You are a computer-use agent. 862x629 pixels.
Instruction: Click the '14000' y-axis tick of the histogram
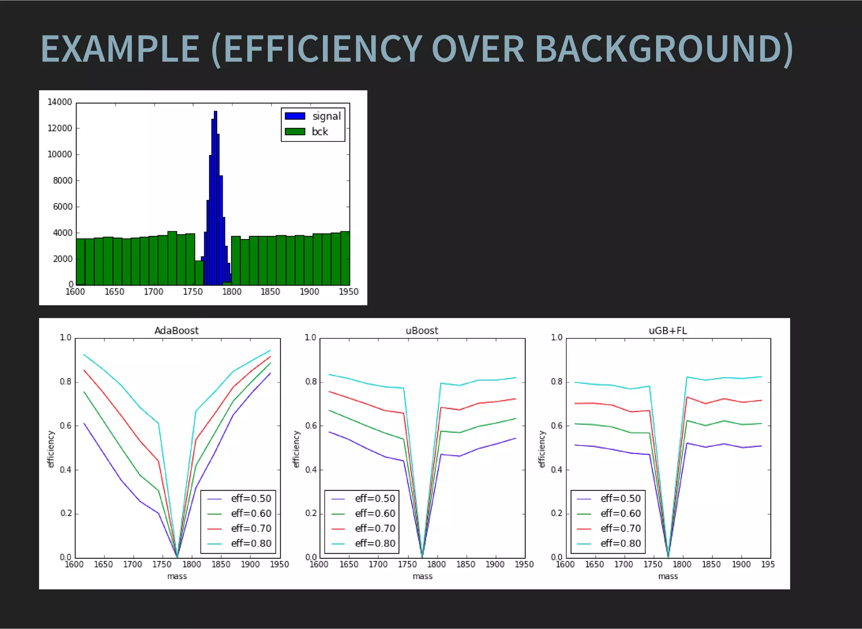point(60,102)
